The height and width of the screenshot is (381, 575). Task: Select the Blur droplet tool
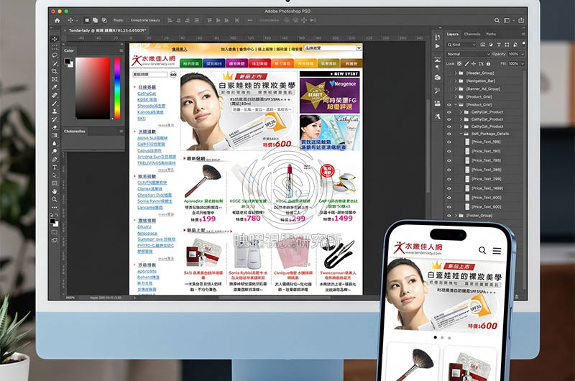point(55,143)
